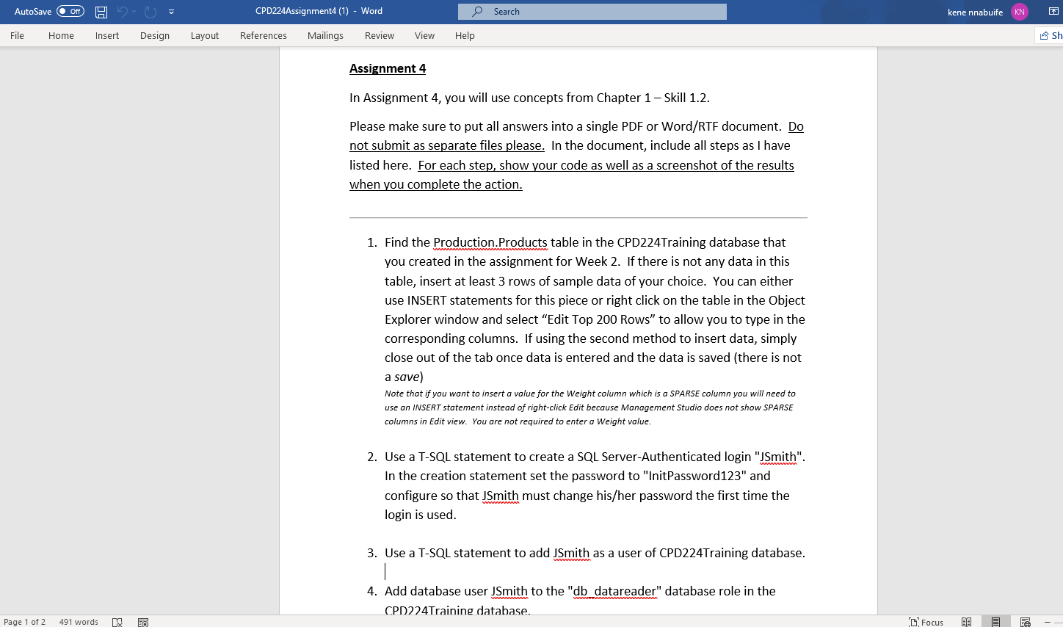Switch to the Review ribbon tab
This screenshot has width=1063, height=627.
pos(379,35)
